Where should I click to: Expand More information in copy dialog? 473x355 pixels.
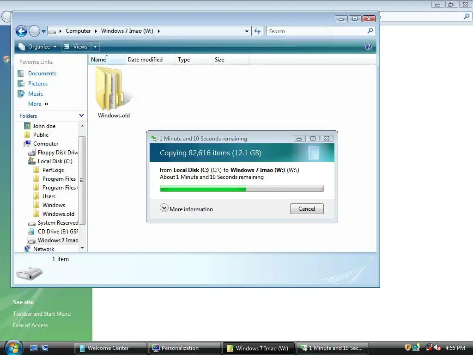(186, 209)
